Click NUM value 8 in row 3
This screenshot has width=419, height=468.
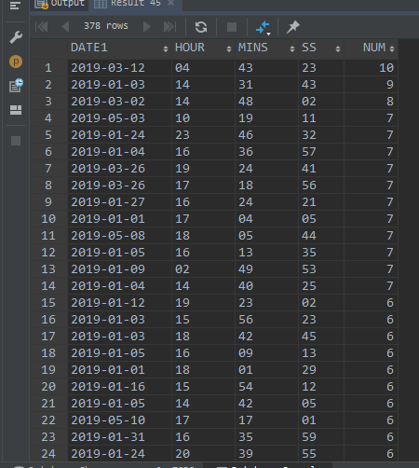click(x=371, y=102)
